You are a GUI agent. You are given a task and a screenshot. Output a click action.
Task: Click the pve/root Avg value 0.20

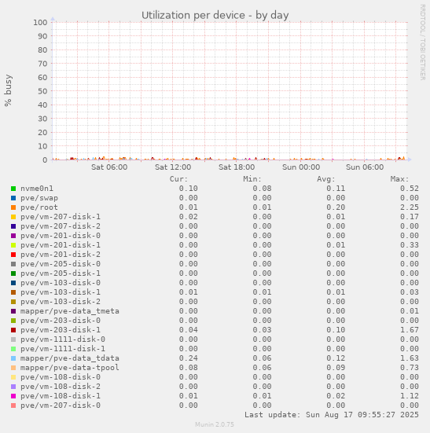point(336,207)
